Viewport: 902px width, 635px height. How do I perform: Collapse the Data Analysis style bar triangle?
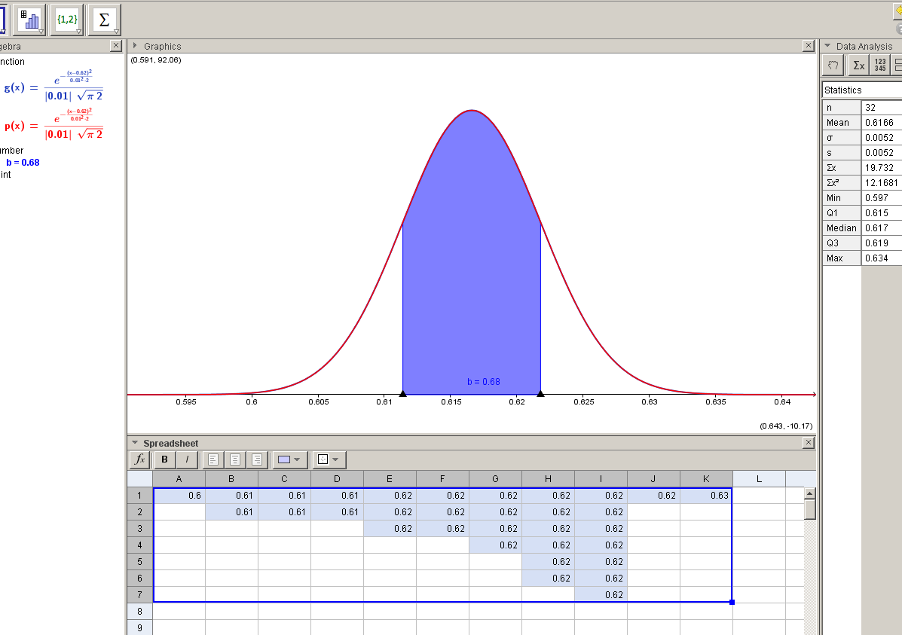pos(827,45)
